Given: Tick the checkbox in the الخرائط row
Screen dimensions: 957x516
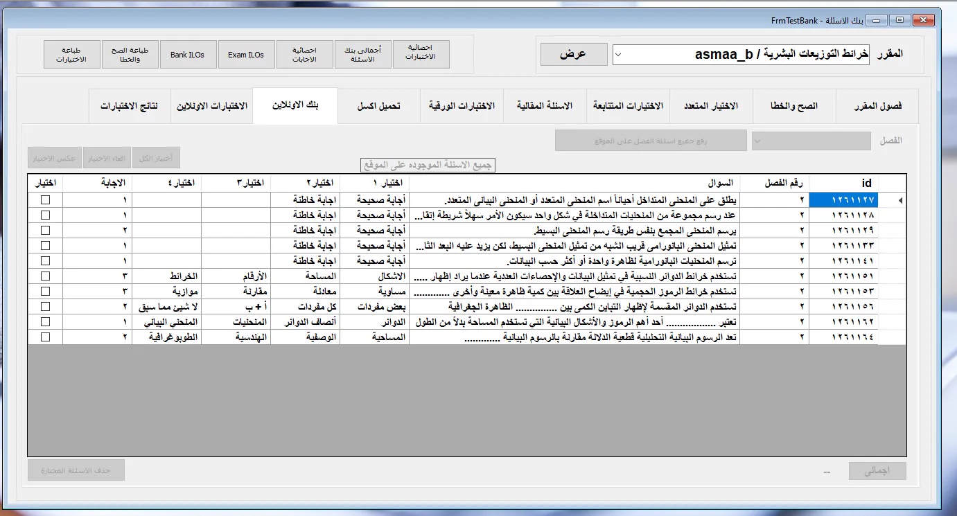Looking at the screenshot, I should click(46, 276).
